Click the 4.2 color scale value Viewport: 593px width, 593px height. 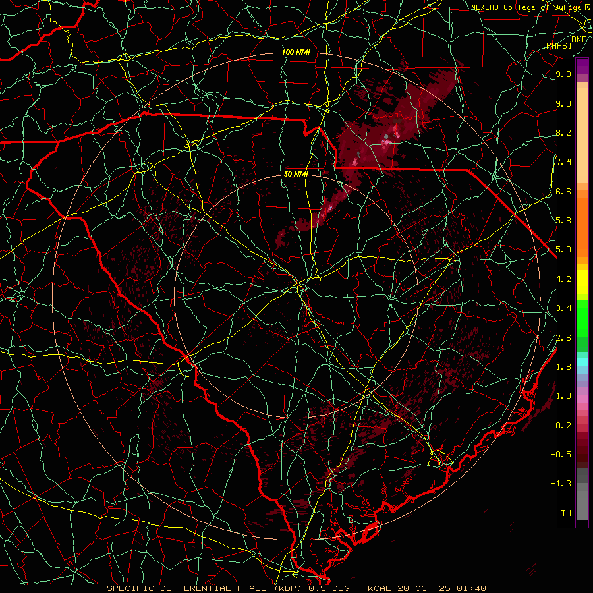click(563, 279)
